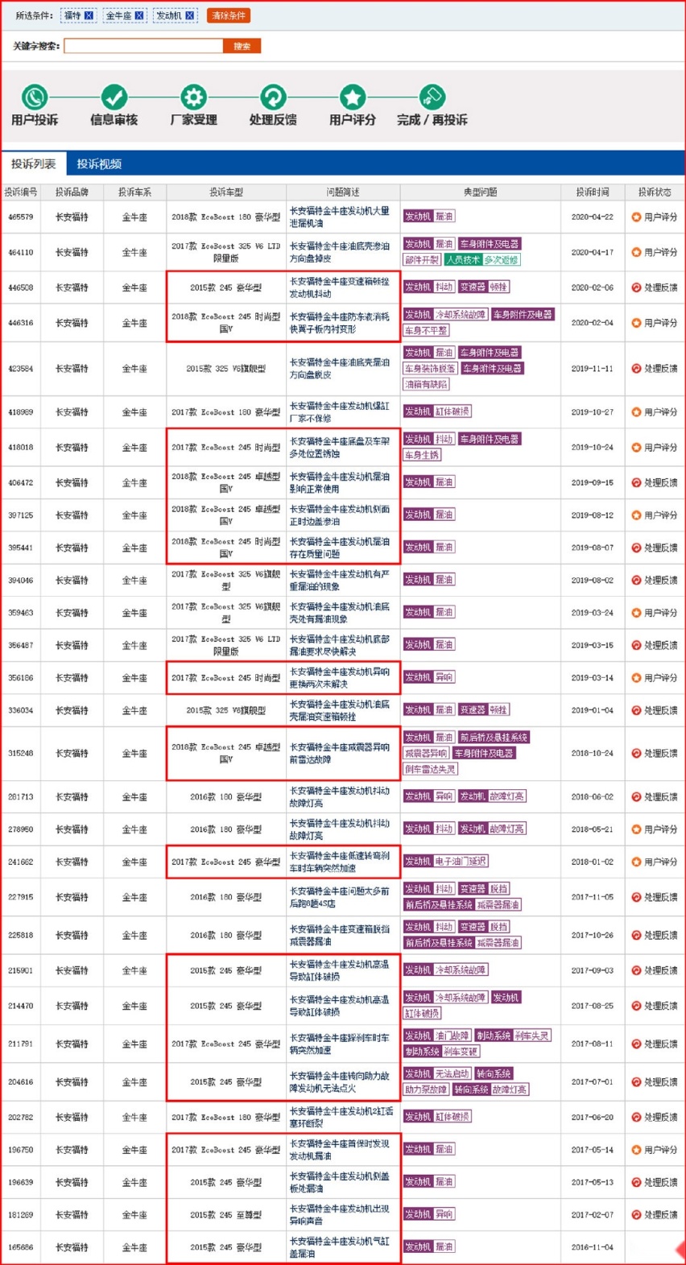Click complaint number 356186
The image size is (686, 1265).
click(x=21, y=678)
